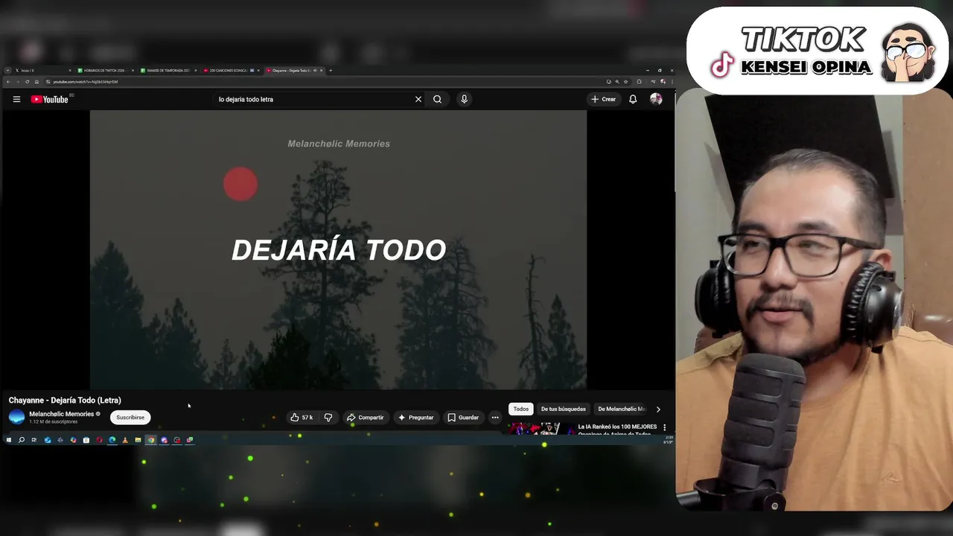This screenshot has width=953, height=536.
Task: Switch to '200 Canciones Iconicas' browser tab
Action: click(231, 71)
